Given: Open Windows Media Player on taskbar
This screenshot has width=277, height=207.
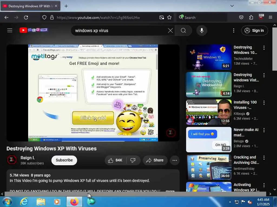Looking at the screenshot, I should click(x=57, y=202).
